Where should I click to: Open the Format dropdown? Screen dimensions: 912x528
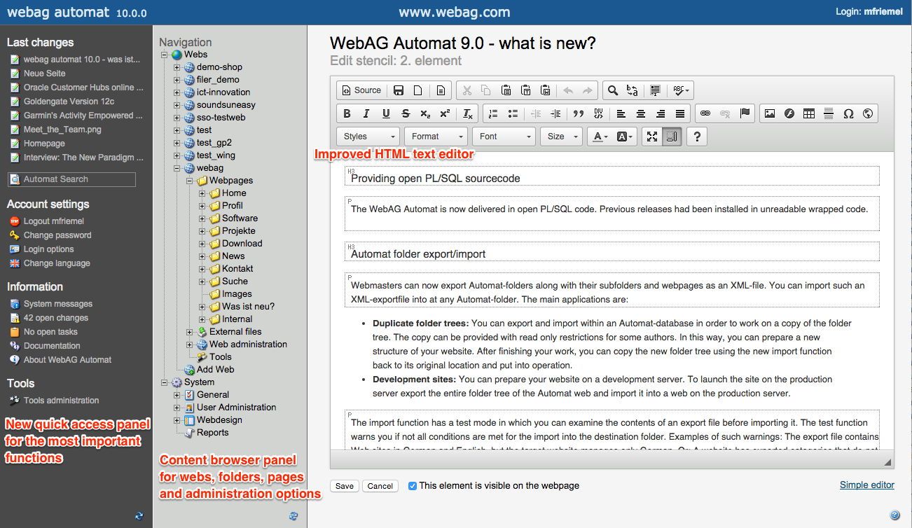pos(436,137)
